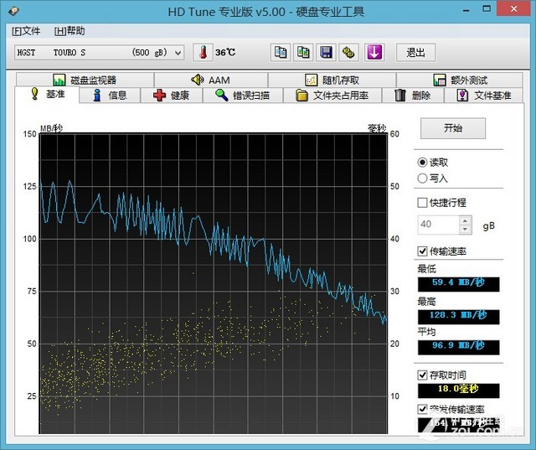Toggle 突发传输速率 burst rate checkbox

click(422, 409)
